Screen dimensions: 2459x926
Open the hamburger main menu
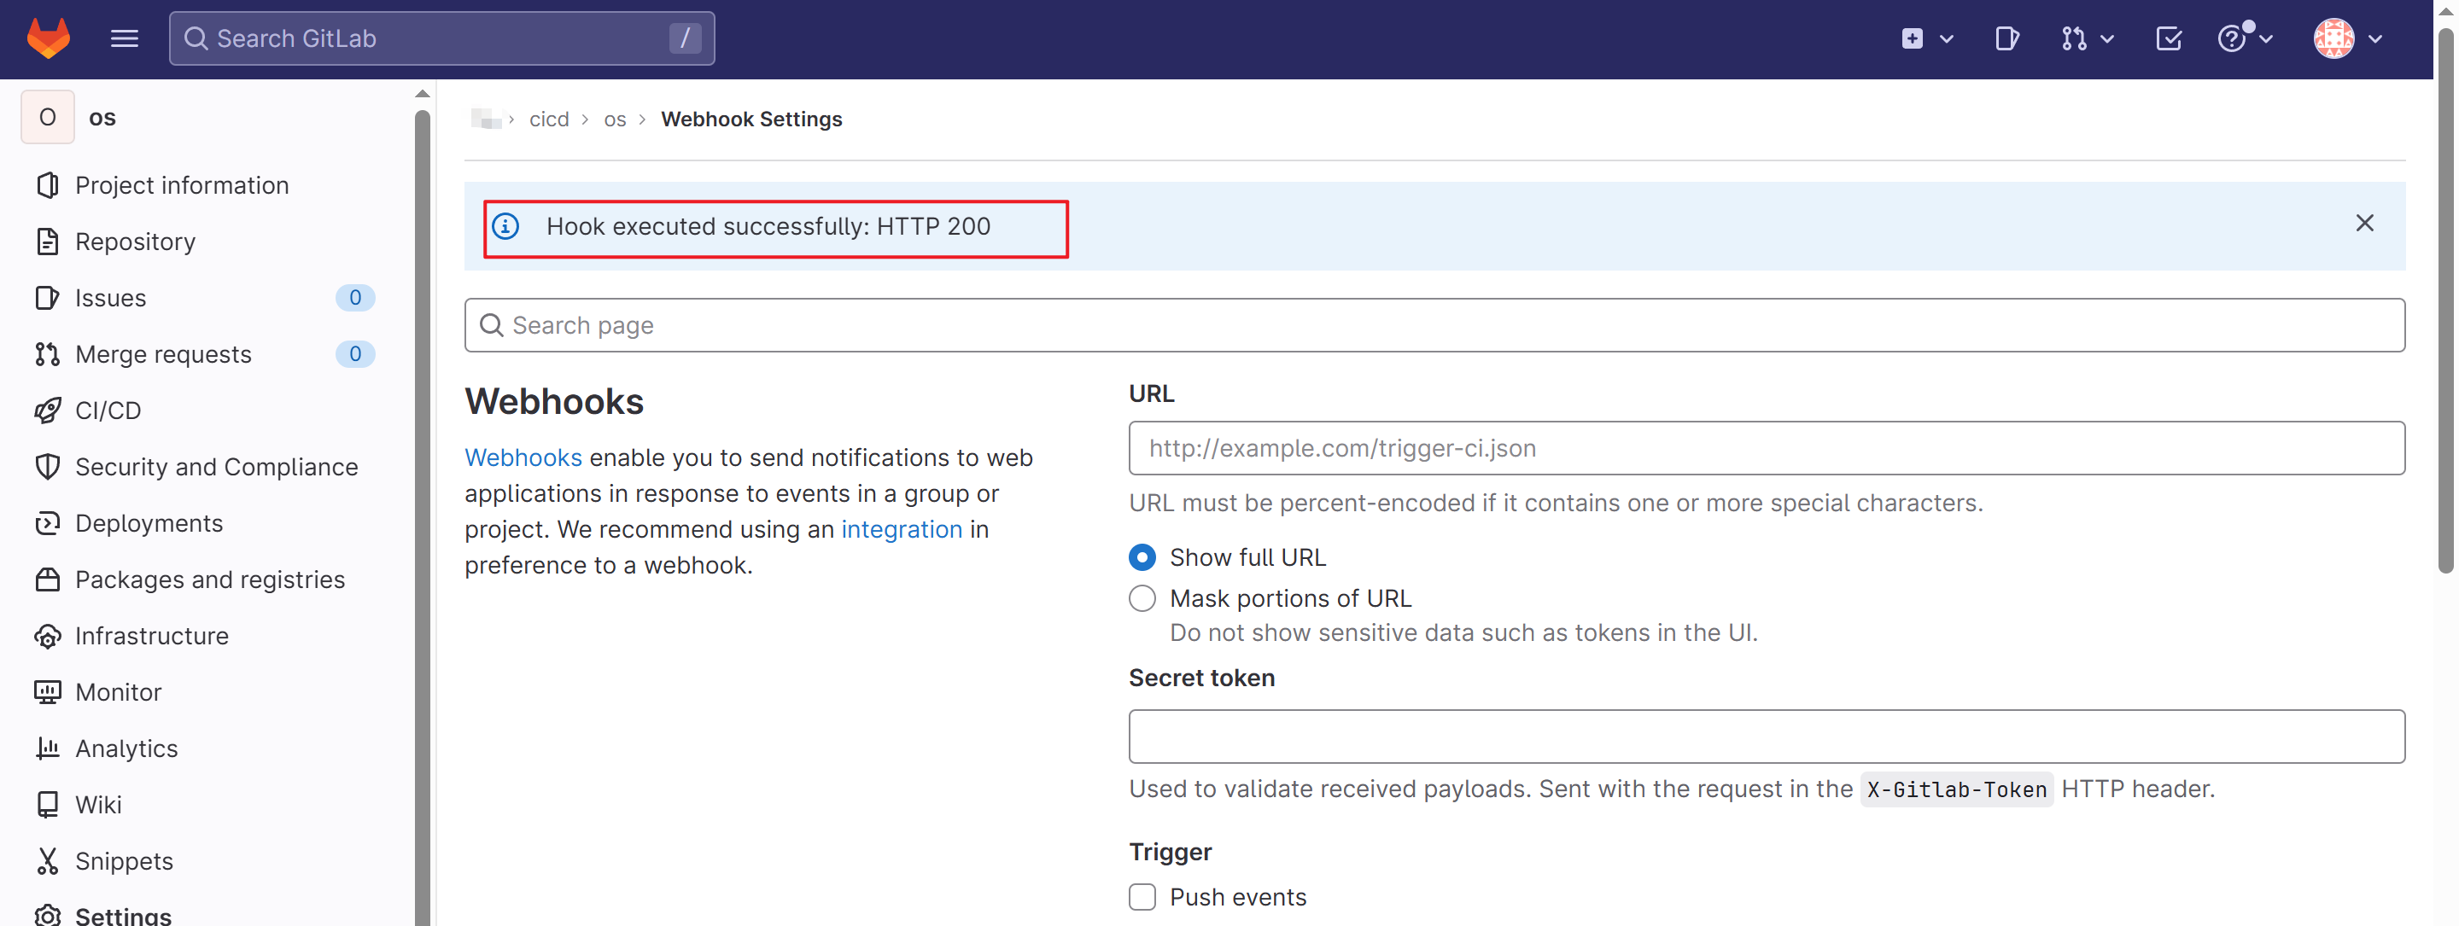[x=124, y=38]
